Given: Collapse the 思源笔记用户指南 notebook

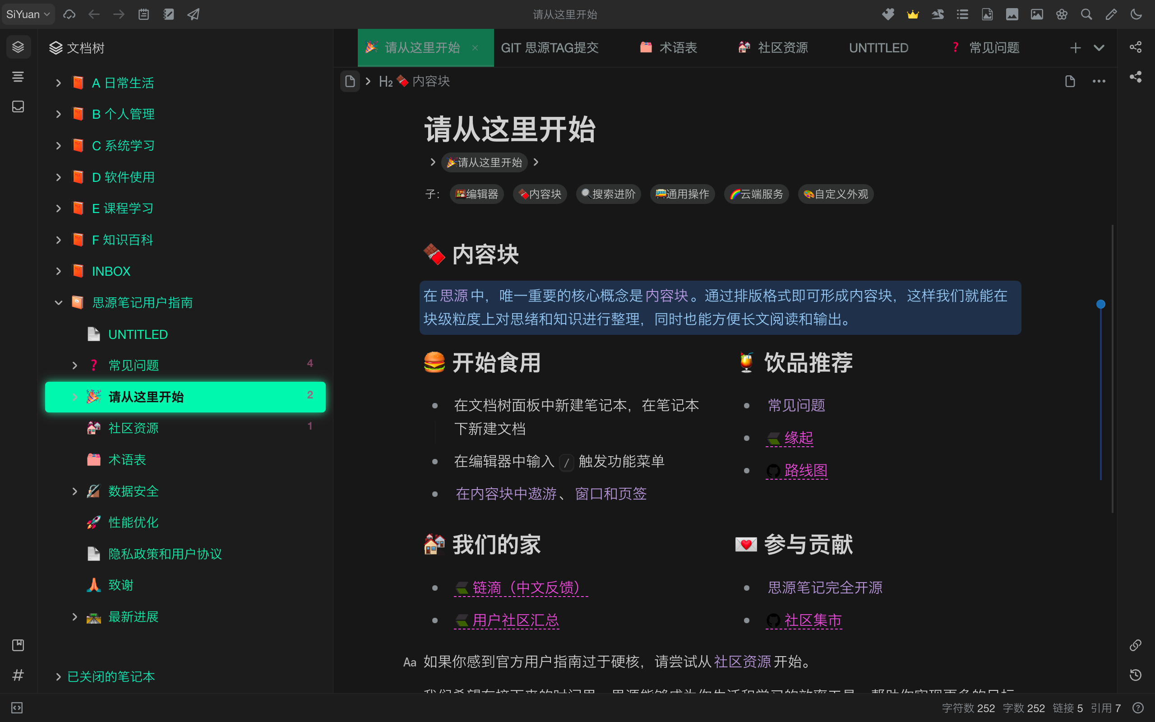Looking at the screenshot, I should click(58, 303).
